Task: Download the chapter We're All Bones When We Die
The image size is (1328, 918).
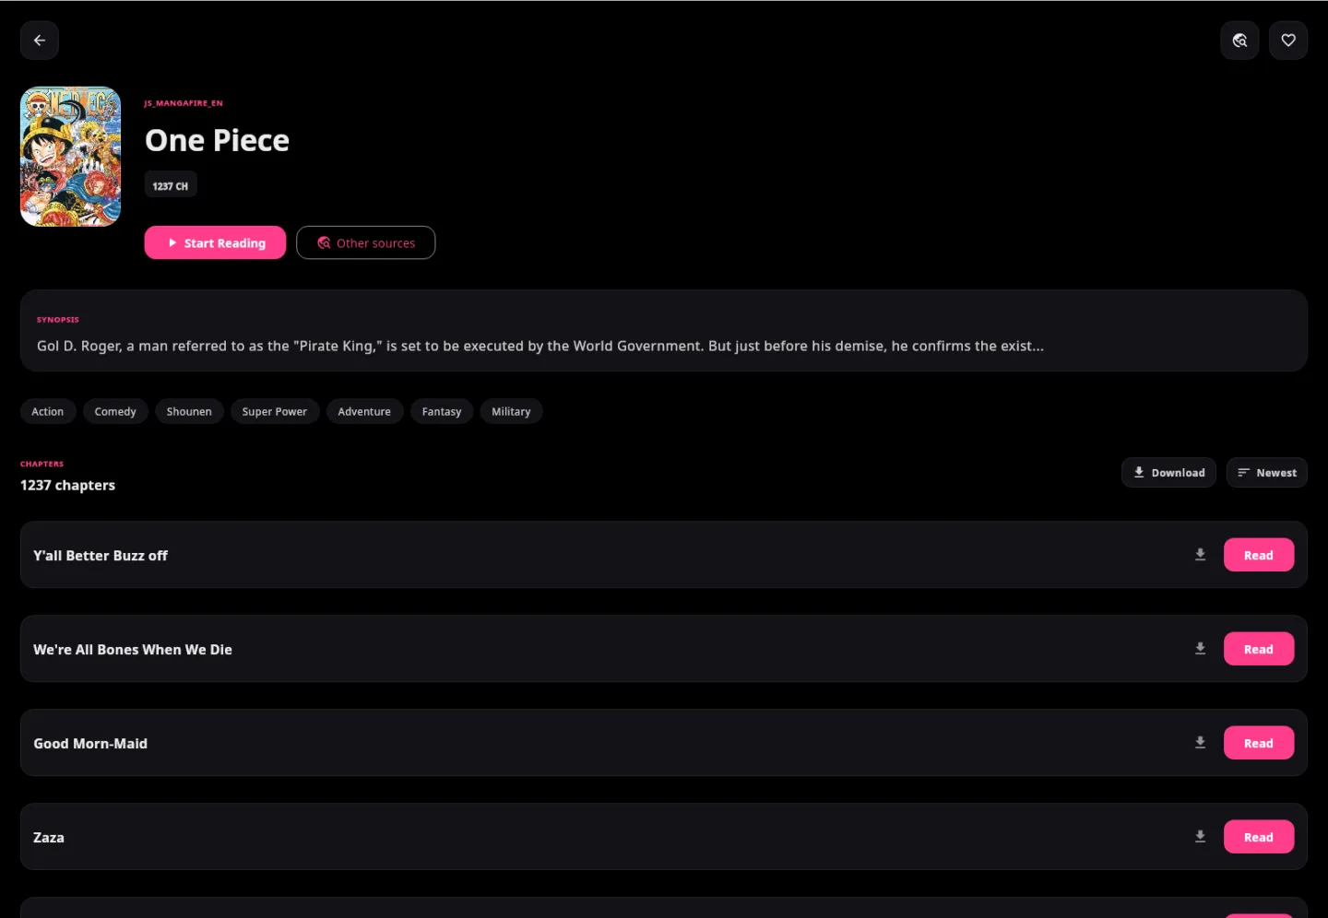Action: point(1200,649)
